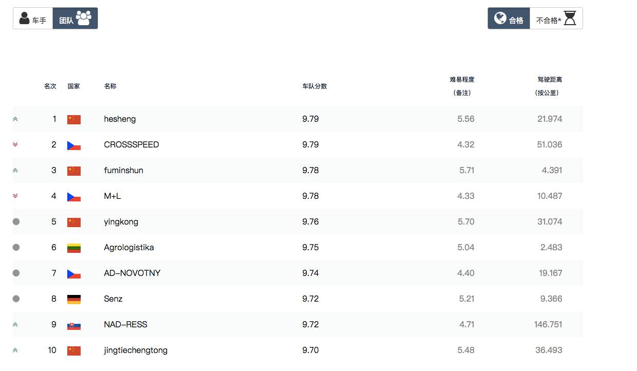Click the China flag in hesheng row

[74, 119]
